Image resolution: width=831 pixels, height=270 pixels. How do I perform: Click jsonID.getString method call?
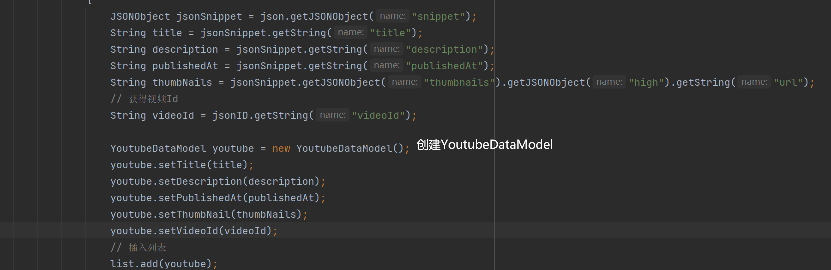coord(263,115)
